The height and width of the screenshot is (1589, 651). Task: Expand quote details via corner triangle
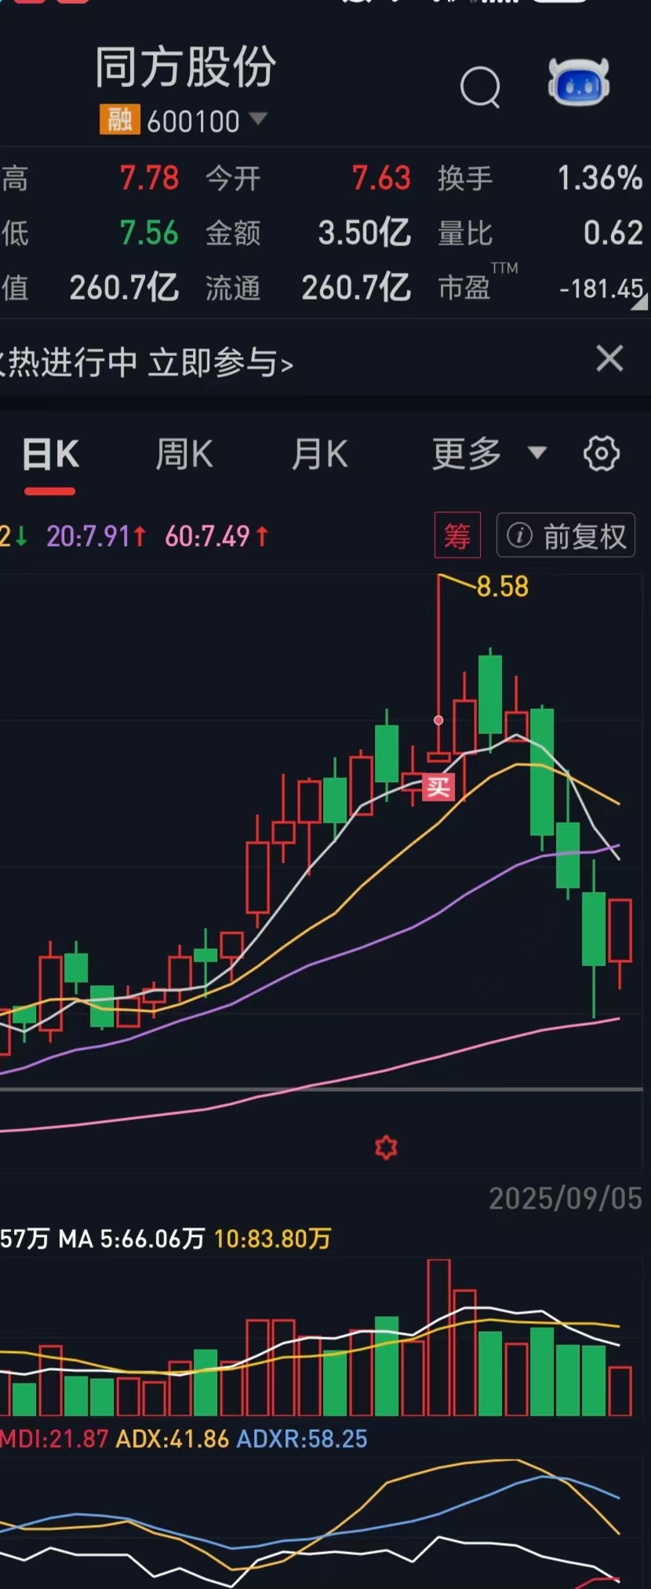coord(639,302)
